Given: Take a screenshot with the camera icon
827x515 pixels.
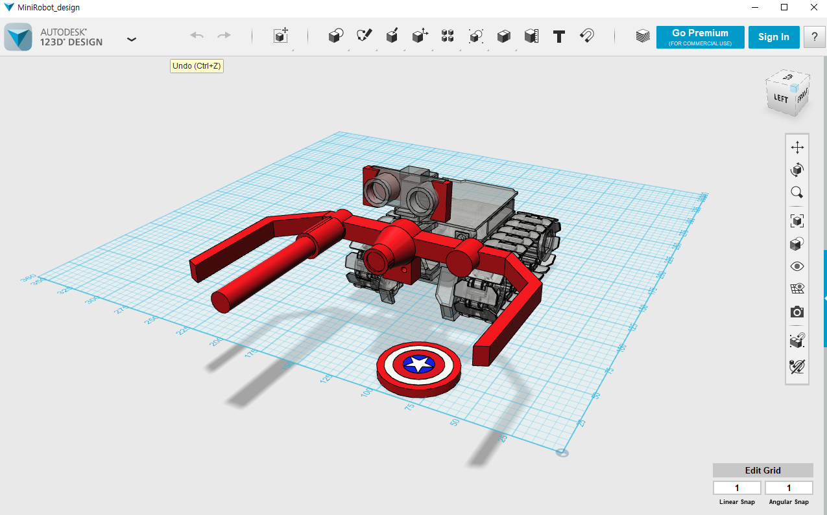Looking at the screenshot, I should click(x=797, y=312).
